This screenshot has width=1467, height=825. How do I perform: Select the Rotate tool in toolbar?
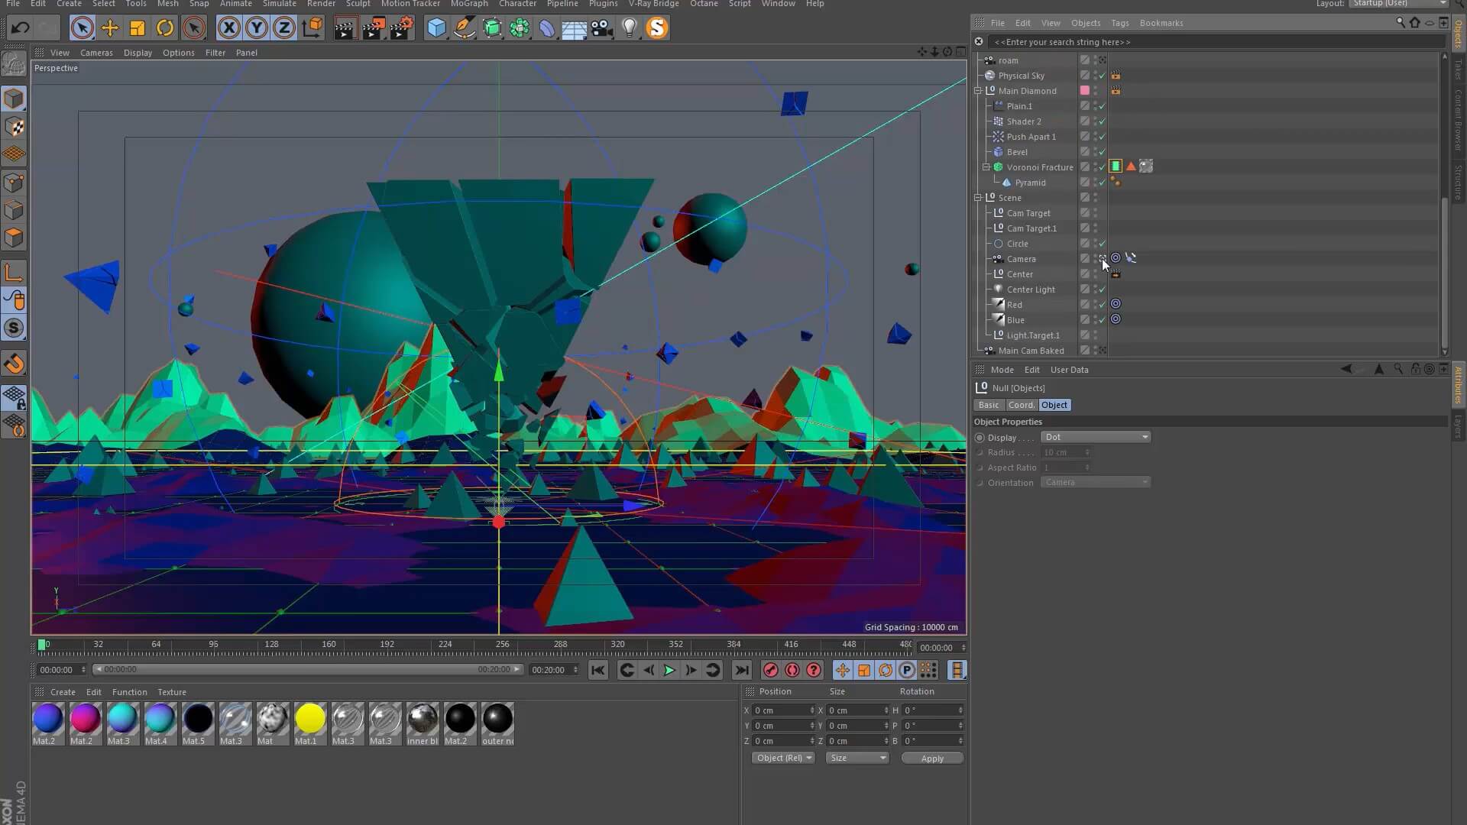pyautogui.click(x=165, y=27)
